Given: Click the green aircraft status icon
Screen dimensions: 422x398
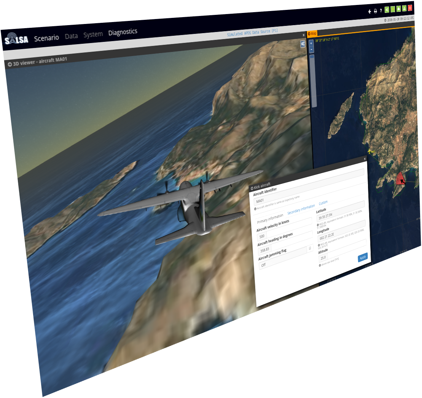Looking at the screenshot, I should tap(393, 9).
